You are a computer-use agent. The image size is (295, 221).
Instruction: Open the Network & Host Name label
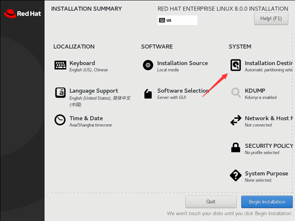click(269, 118)
